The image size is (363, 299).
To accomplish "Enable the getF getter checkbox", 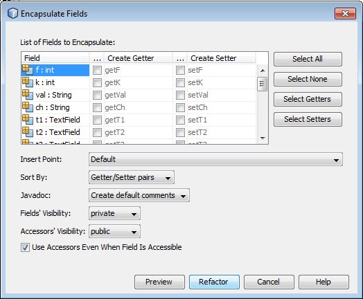I will 97,70.
